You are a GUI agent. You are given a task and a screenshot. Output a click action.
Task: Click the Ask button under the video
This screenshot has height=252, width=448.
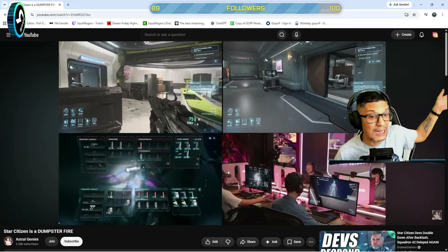pos(271,242)
